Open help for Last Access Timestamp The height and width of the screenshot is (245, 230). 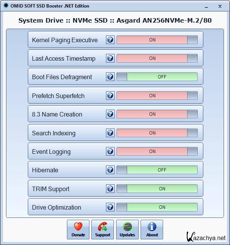coord(110,58)
